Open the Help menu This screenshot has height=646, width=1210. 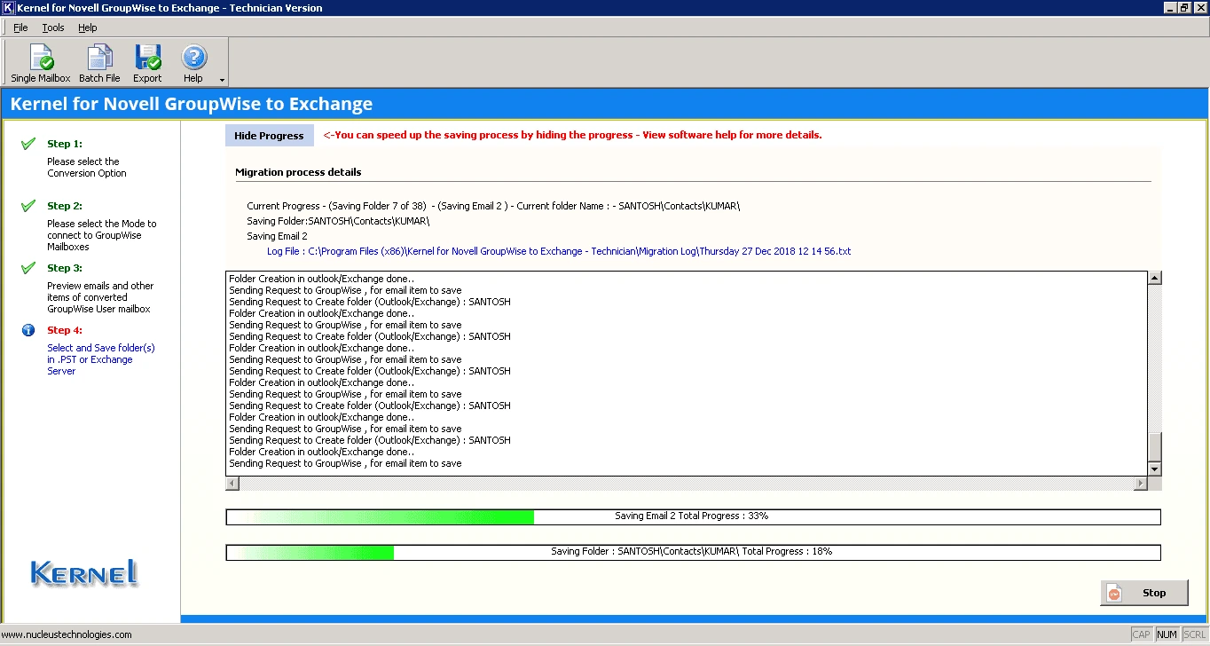coord(87,28)
